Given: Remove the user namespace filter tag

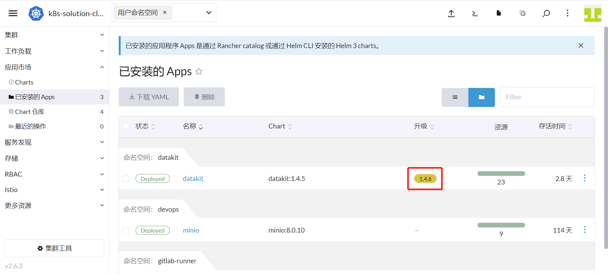Looking at the screenshot, I should click(165, 12).
